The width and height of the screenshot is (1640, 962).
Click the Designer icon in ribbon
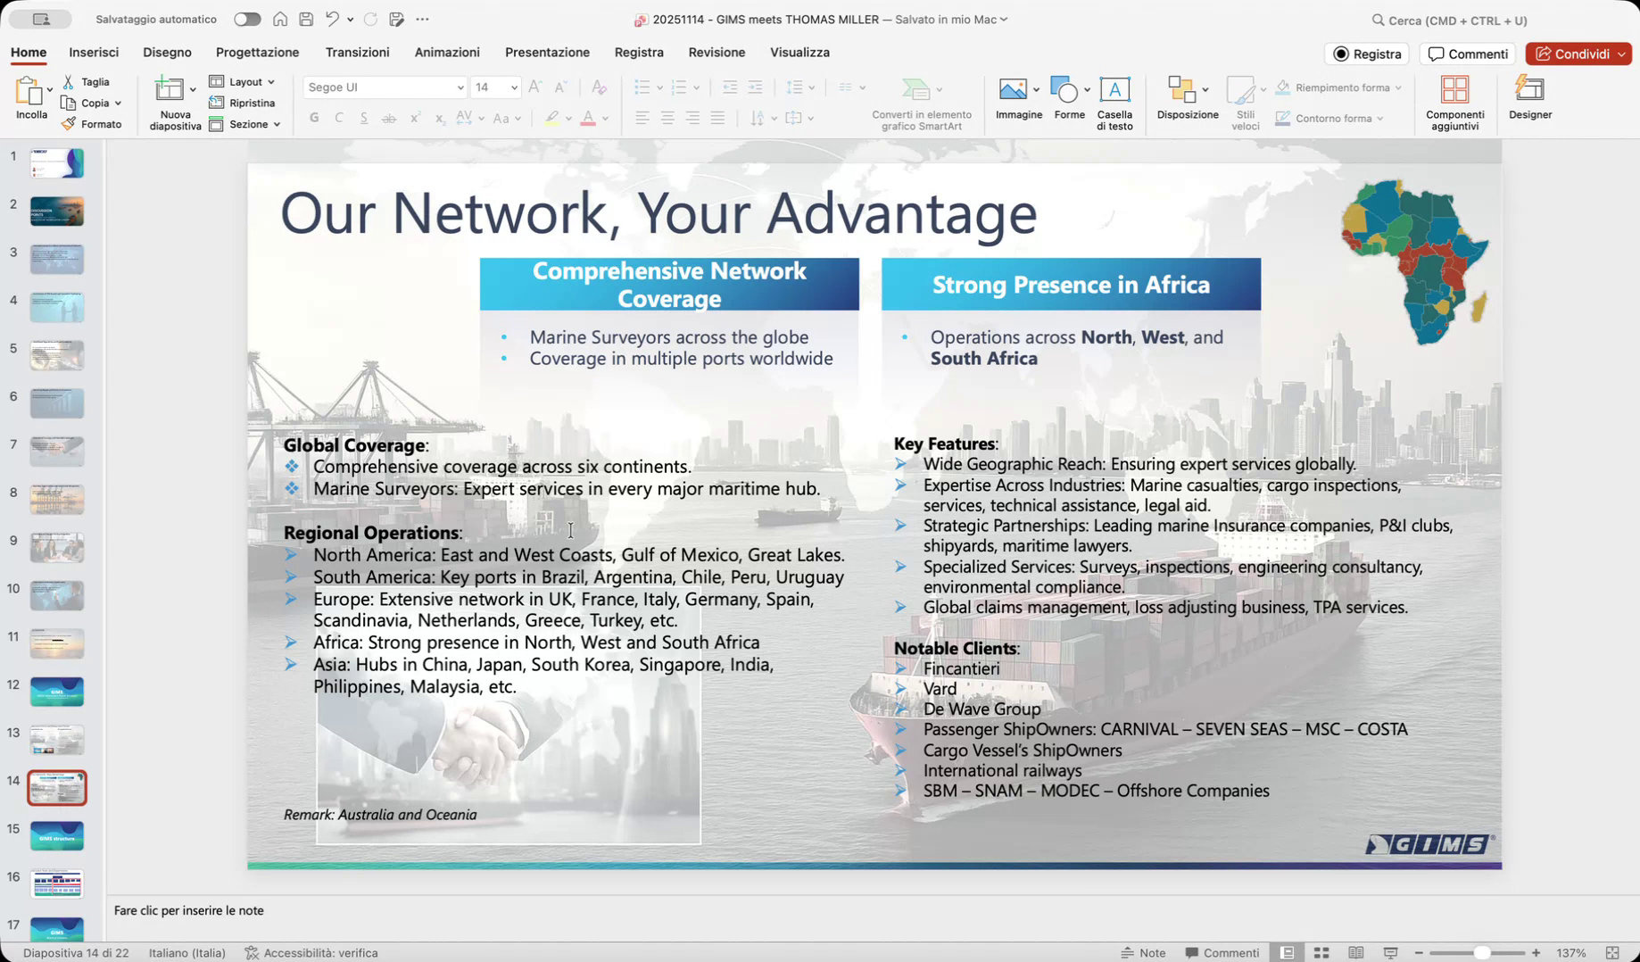click(x=1529, y=90)
